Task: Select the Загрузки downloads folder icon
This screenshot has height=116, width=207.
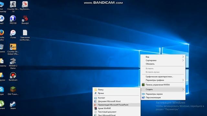Action: [x=2, y=77]
